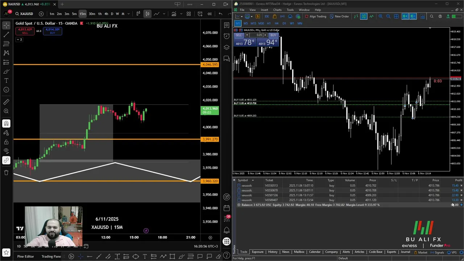The image size is (464, 261).
Task: Select text annotation tool
Action: coord(6,80)
